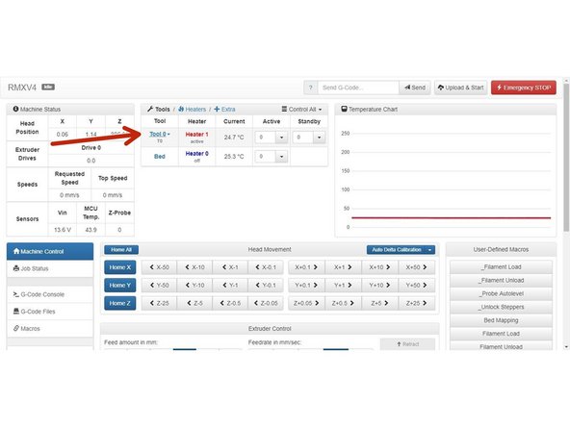Expand Tool 0 active temperature dropdown
The image size is (570, 427).
(282, 138)
